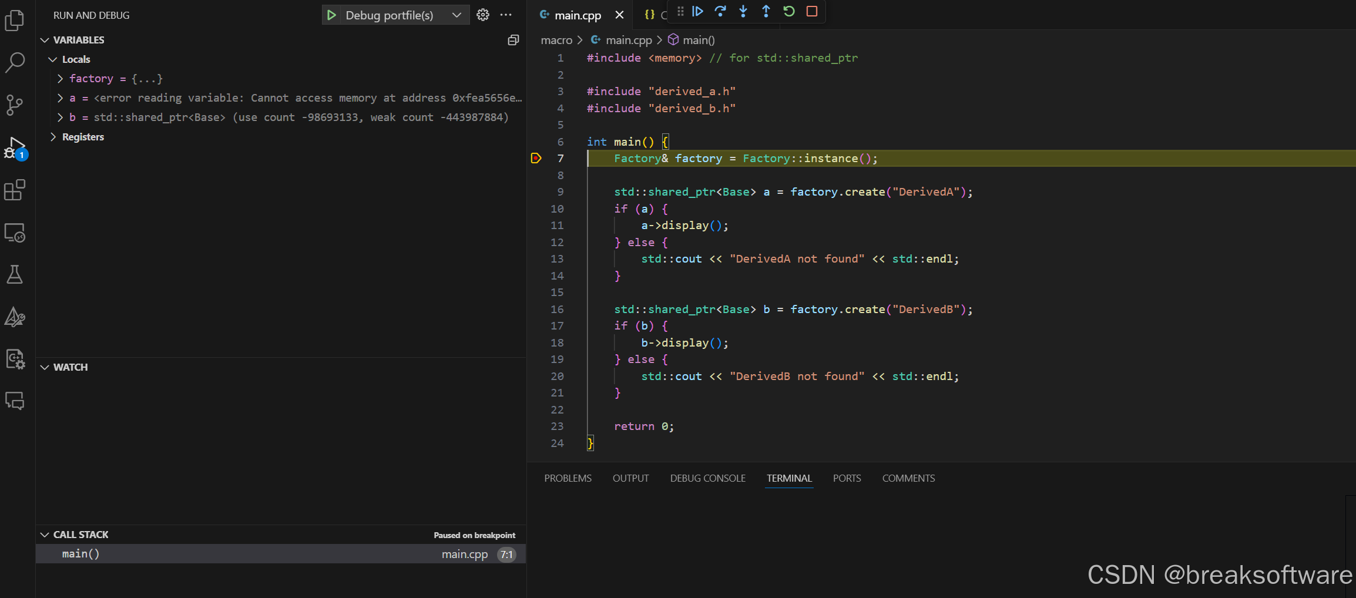Restart the debug session
The width and height of the screenshot is (1356, 598).
[x=789, y=11]
